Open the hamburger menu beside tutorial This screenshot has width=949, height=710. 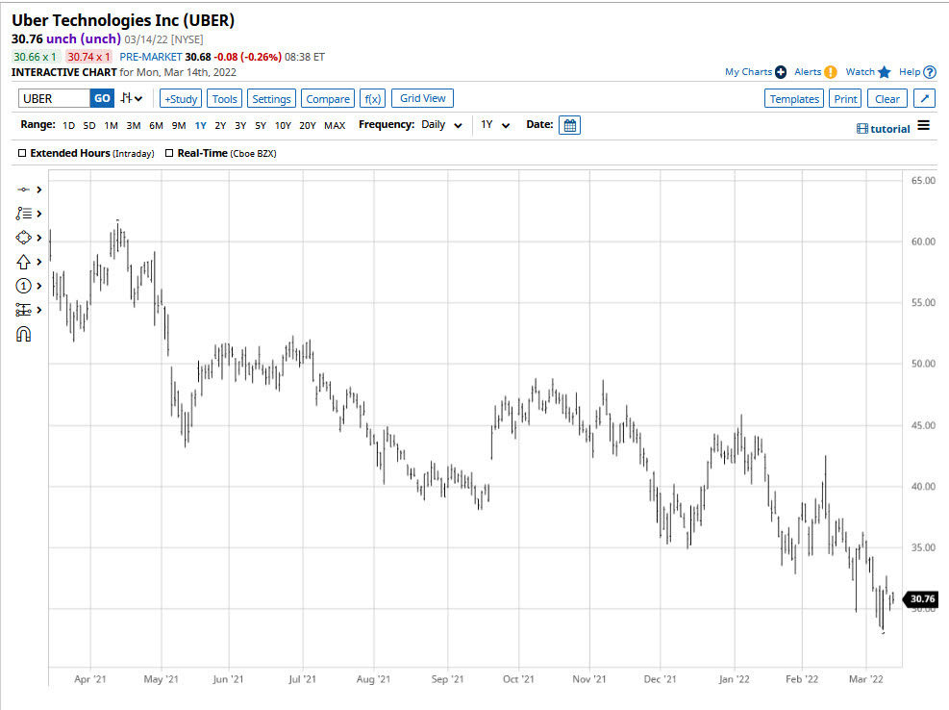click(923, 126)
